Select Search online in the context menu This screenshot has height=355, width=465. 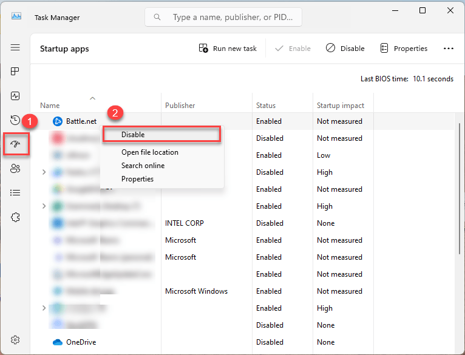point(143,166)
